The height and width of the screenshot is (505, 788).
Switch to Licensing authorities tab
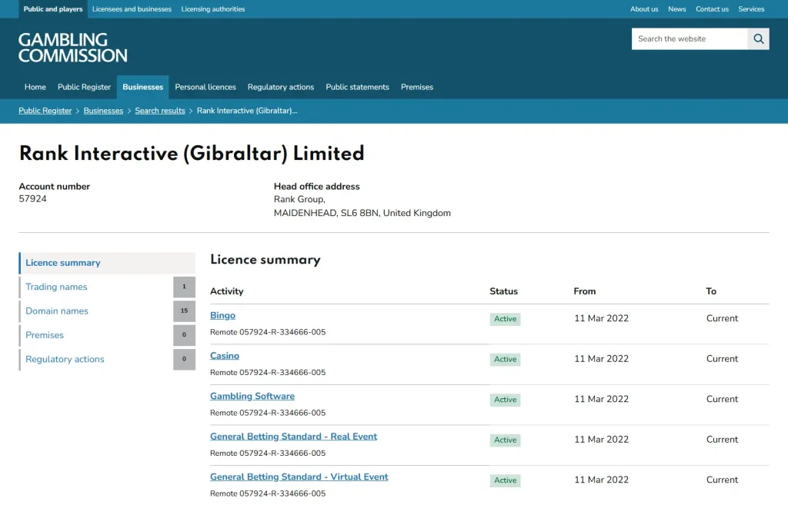[213, 9]
